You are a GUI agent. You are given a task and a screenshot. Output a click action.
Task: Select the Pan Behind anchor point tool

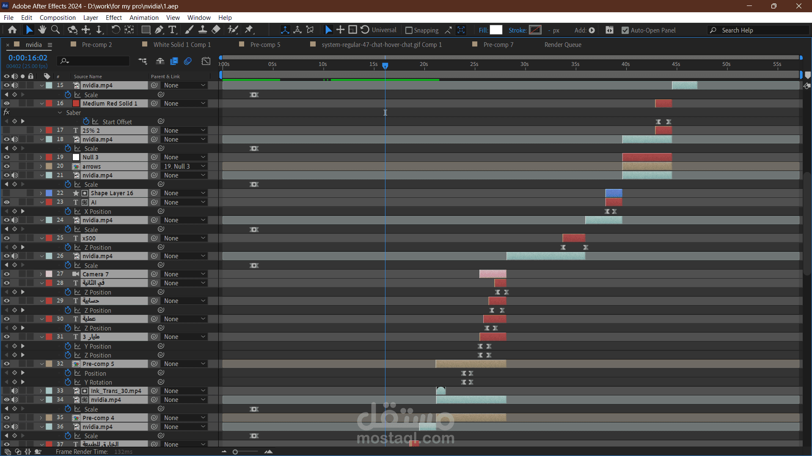[86, 30]
